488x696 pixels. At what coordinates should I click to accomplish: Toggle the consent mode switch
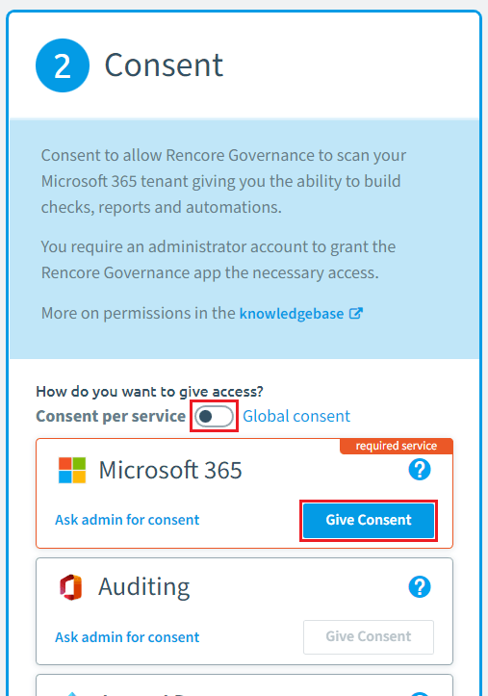215,416
